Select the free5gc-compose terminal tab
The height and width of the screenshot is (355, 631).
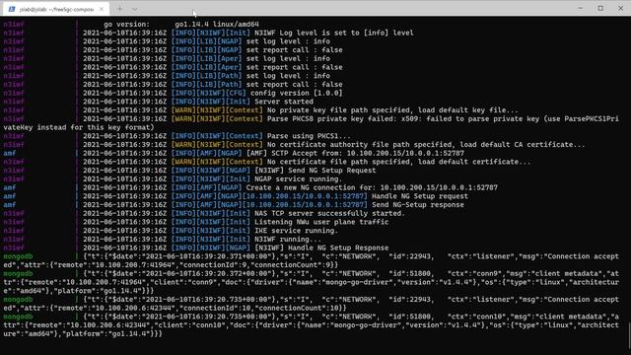click(x=56, y=9)
